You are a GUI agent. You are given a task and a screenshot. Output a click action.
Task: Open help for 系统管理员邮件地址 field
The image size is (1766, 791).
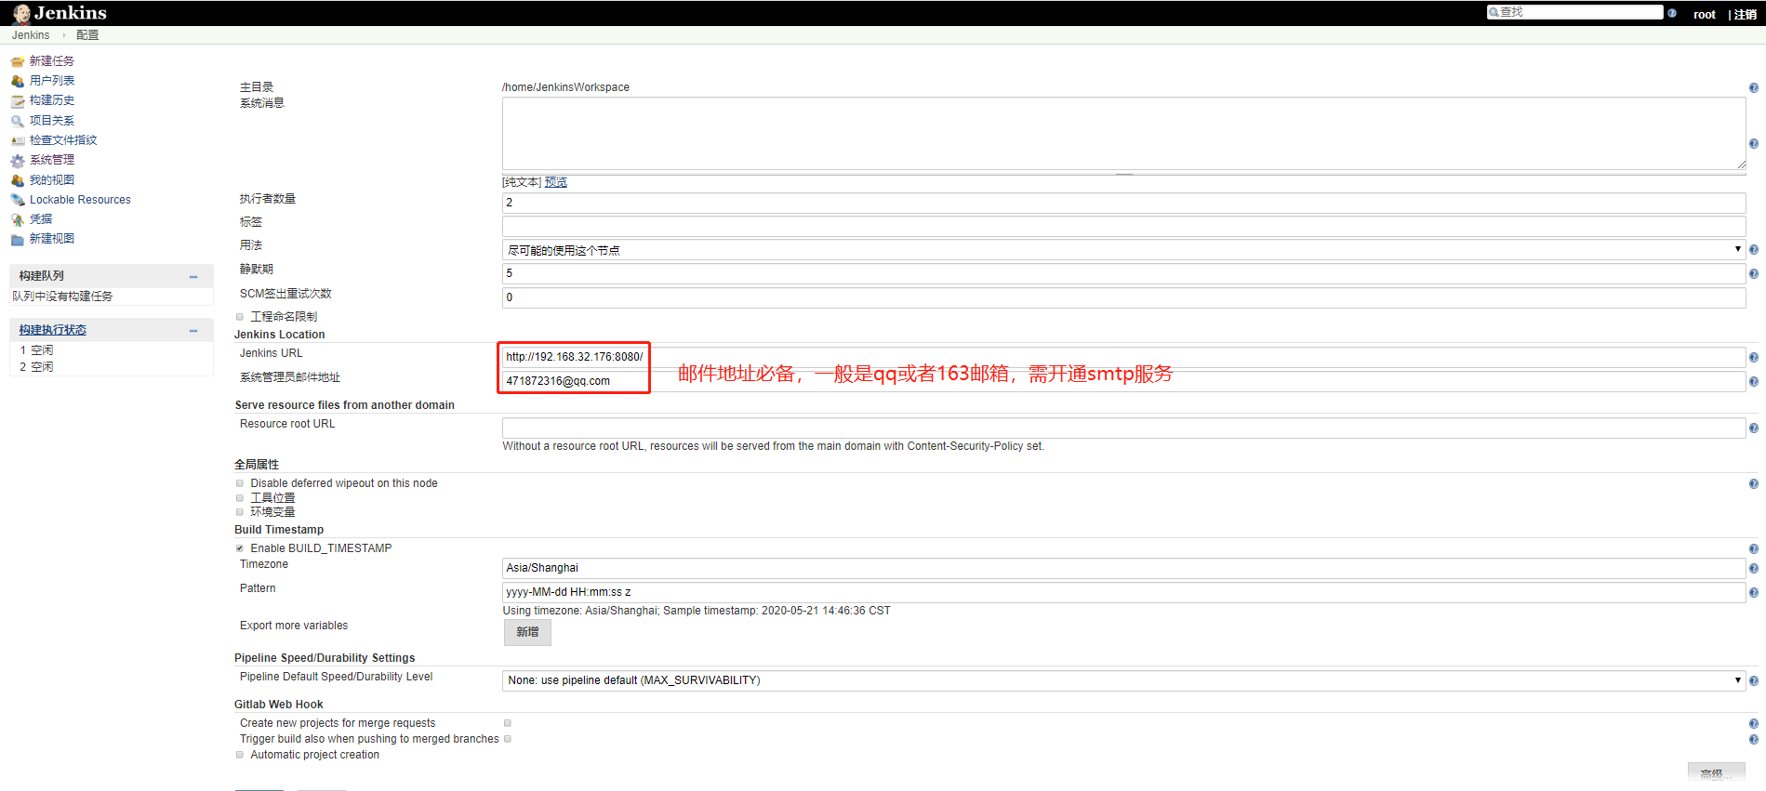point(1753,381)
